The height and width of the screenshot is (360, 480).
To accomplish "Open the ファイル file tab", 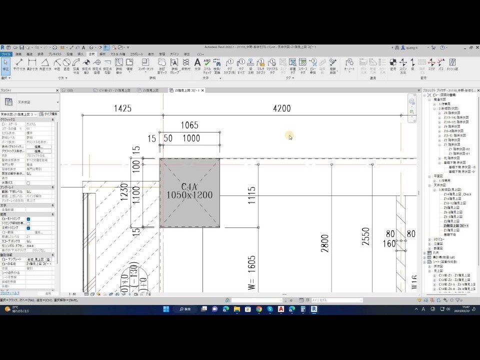I will (6, 54).
